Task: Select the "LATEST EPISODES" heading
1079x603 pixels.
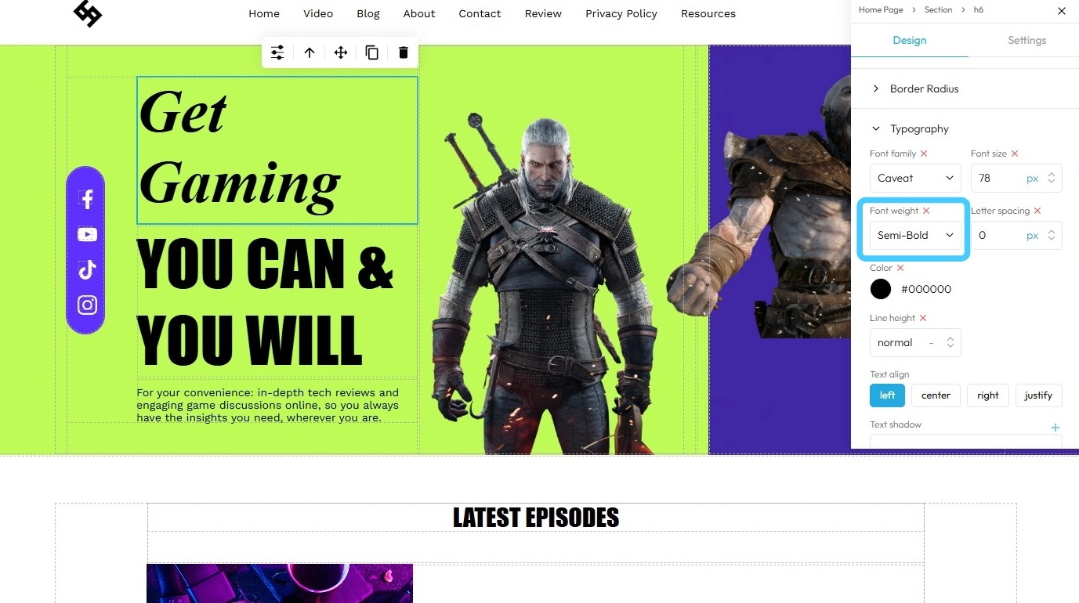Action: tap(536, 518)
